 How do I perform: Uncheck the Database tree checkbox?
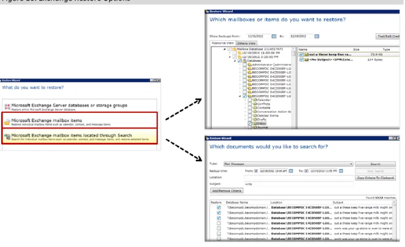239,61
